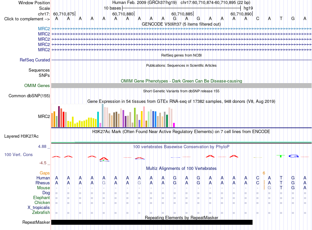Click the green T in the PhyloP logo
Screen dimensions: 312x230
[281, 156]
